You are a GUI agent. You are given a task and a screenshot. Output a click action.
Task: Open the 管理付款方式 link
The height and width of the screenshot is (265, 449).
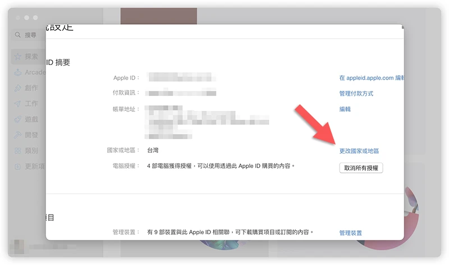356,94
